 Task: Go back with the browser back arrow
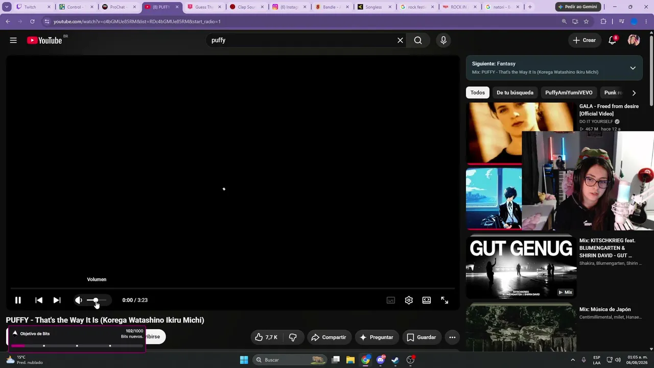[8, 21]
